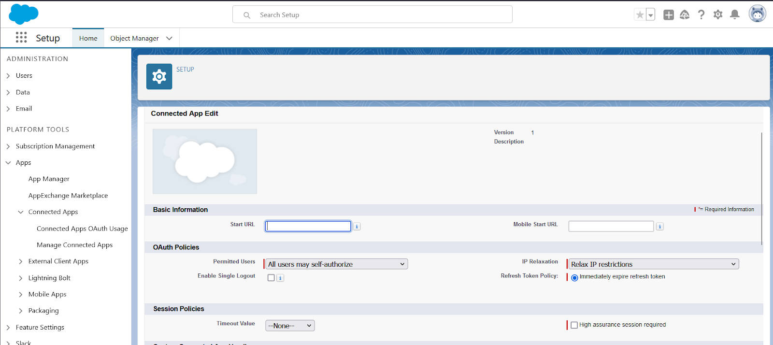
Task: Click the form's vertical scrollbar
Action: tap(761, 188)
